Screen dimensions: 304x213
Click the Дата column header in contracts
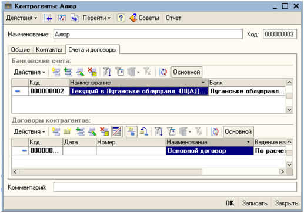tap(79, 142)
